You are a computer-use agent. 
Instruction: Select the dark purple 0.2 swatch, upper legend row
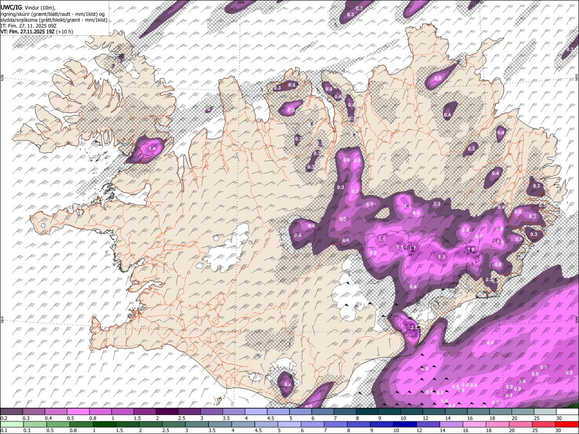tap(11, 412)
